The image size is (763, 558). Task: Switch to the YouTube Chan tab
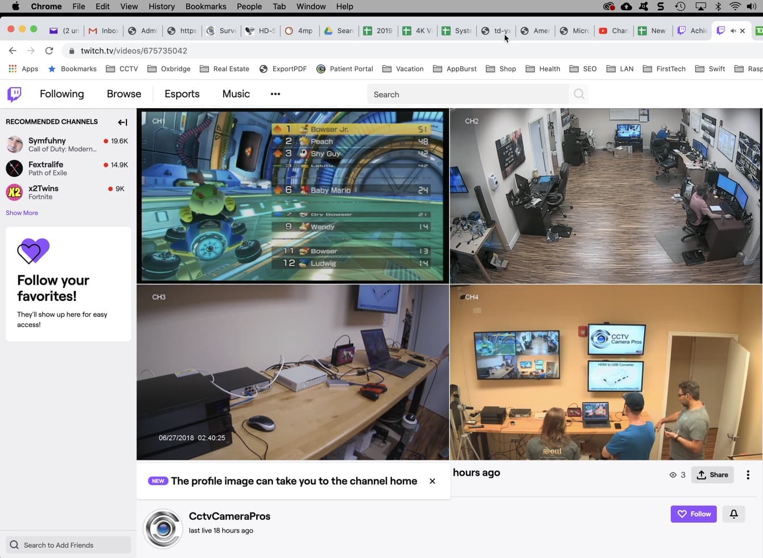[x=613, y=31]
